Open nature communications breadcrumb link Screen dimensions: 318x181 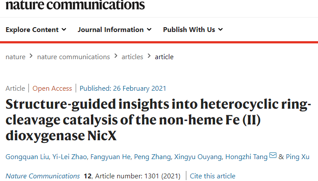coord(73,57)
